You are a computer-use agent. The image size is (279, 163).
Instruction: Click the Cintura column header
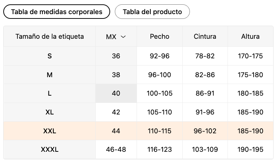205,37
